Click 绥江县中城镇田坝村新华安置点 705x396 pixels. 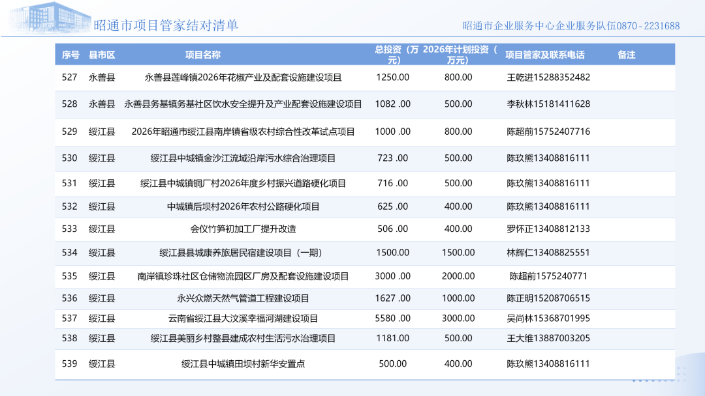tap(243, 364)
